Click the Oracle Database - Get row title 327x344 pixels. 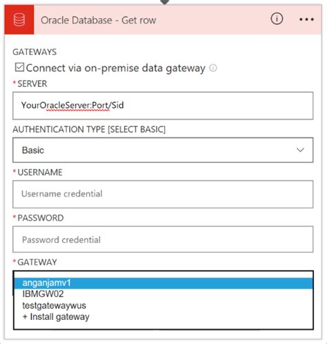99,20
